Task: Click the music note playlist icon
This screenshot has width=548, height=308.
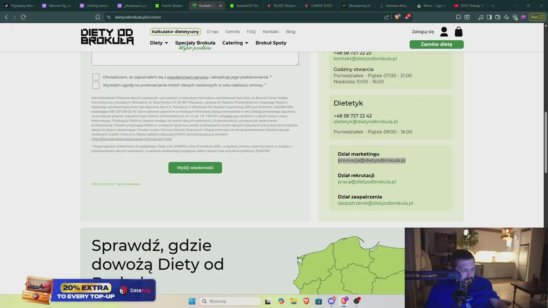Action: [x=481, y=17]
